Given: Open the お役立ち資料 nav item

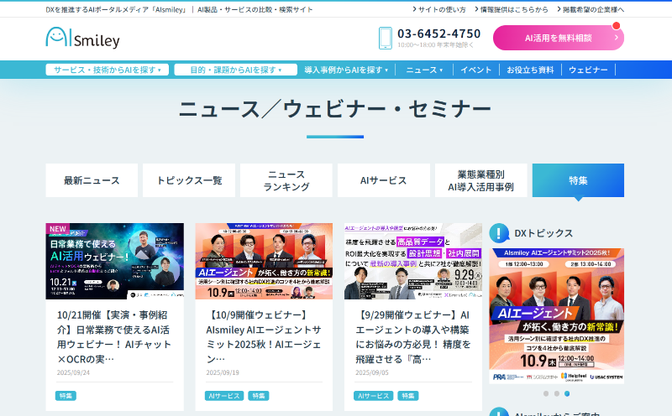Looking at the screenshot, I should (531, 70).
